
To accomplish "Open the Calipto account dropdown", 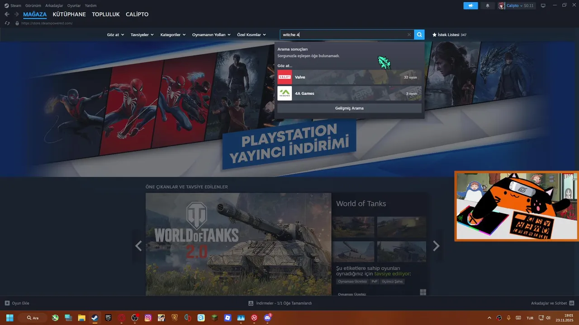I will (514, 6).
